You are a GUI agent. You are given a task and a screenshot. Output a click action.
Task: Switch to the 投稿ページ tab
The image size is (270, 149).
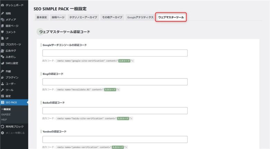tap(57, 17)
